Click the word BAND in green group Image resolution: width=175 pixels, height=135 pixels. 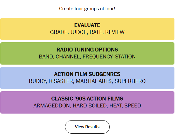click(46, 57)
